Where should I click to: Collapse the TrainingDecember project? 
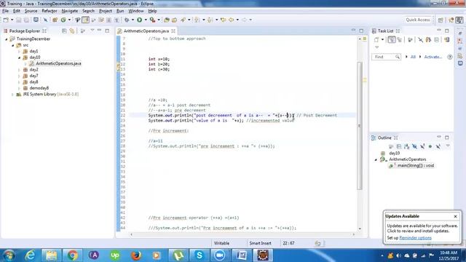pyautogui.click(x=7, y=39)
